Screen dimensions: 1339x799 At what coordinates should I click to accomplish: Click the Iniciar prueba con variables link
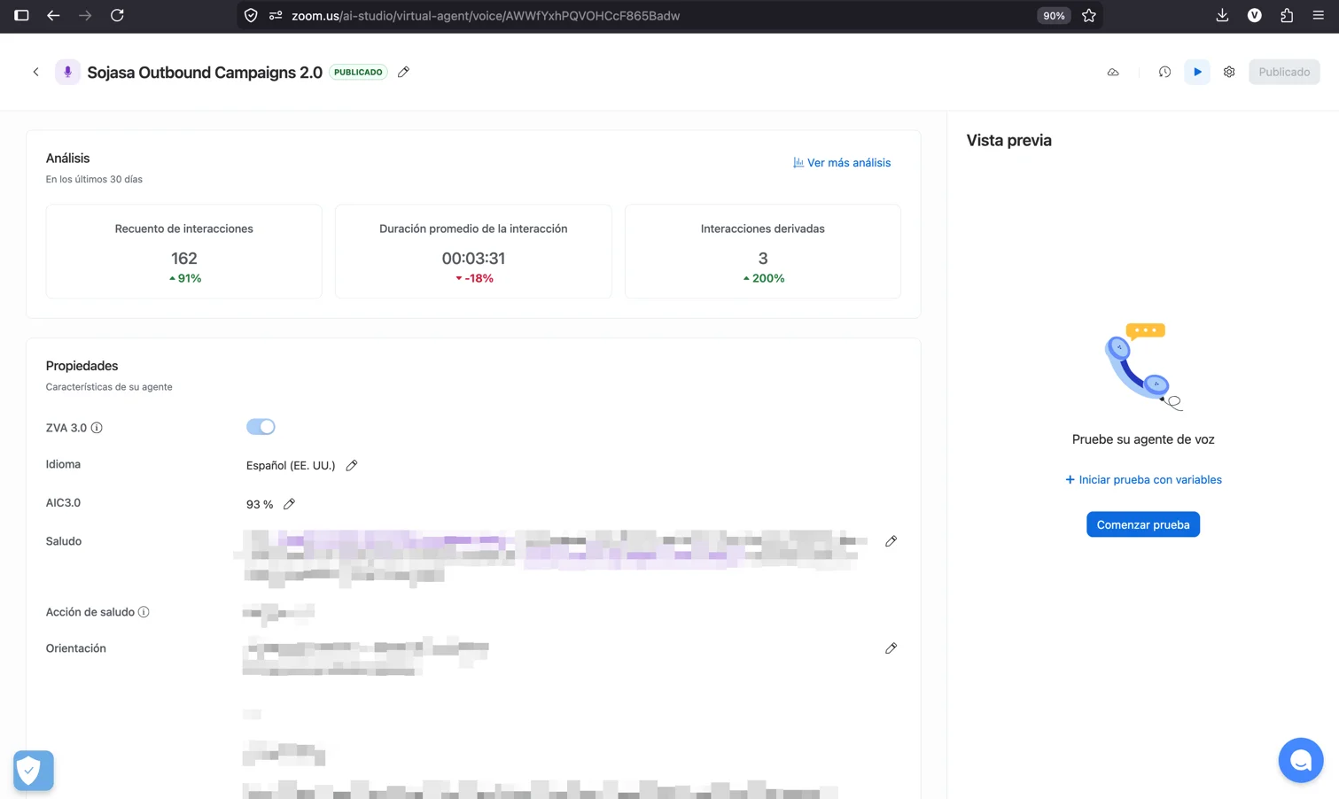click(1143, 479)
